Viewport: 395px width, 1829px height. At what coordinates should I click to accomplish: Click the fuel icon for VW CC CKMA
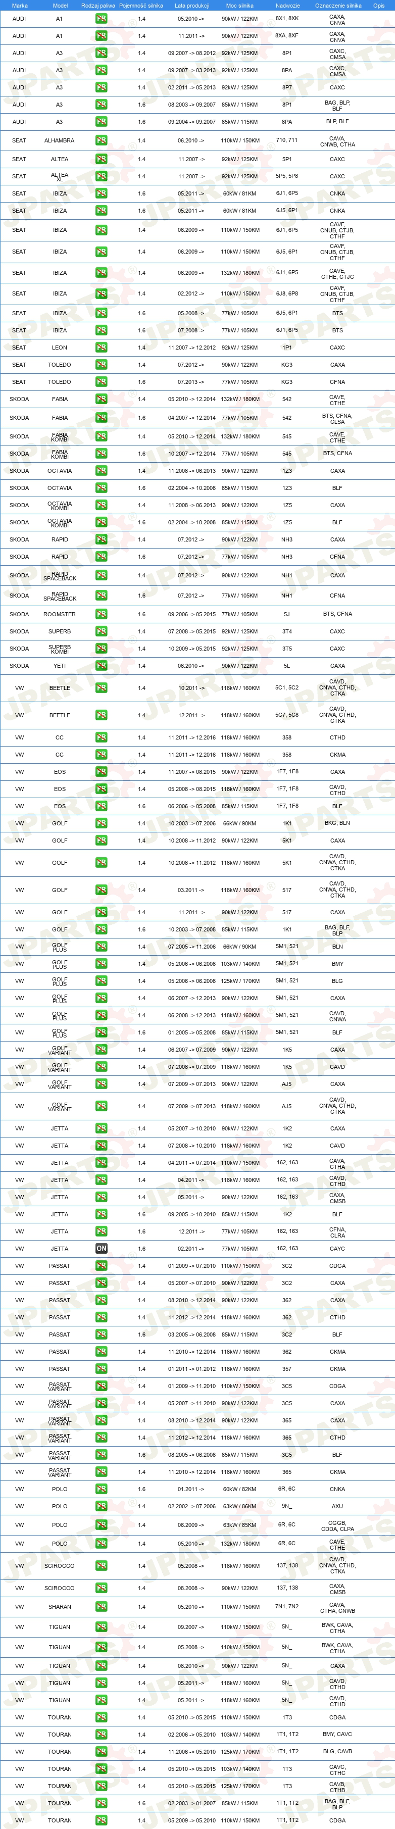[102, 755]
